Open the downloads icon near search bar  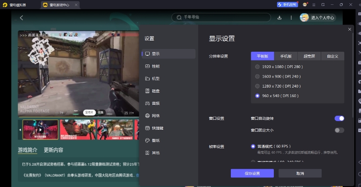tap(279, 18)
